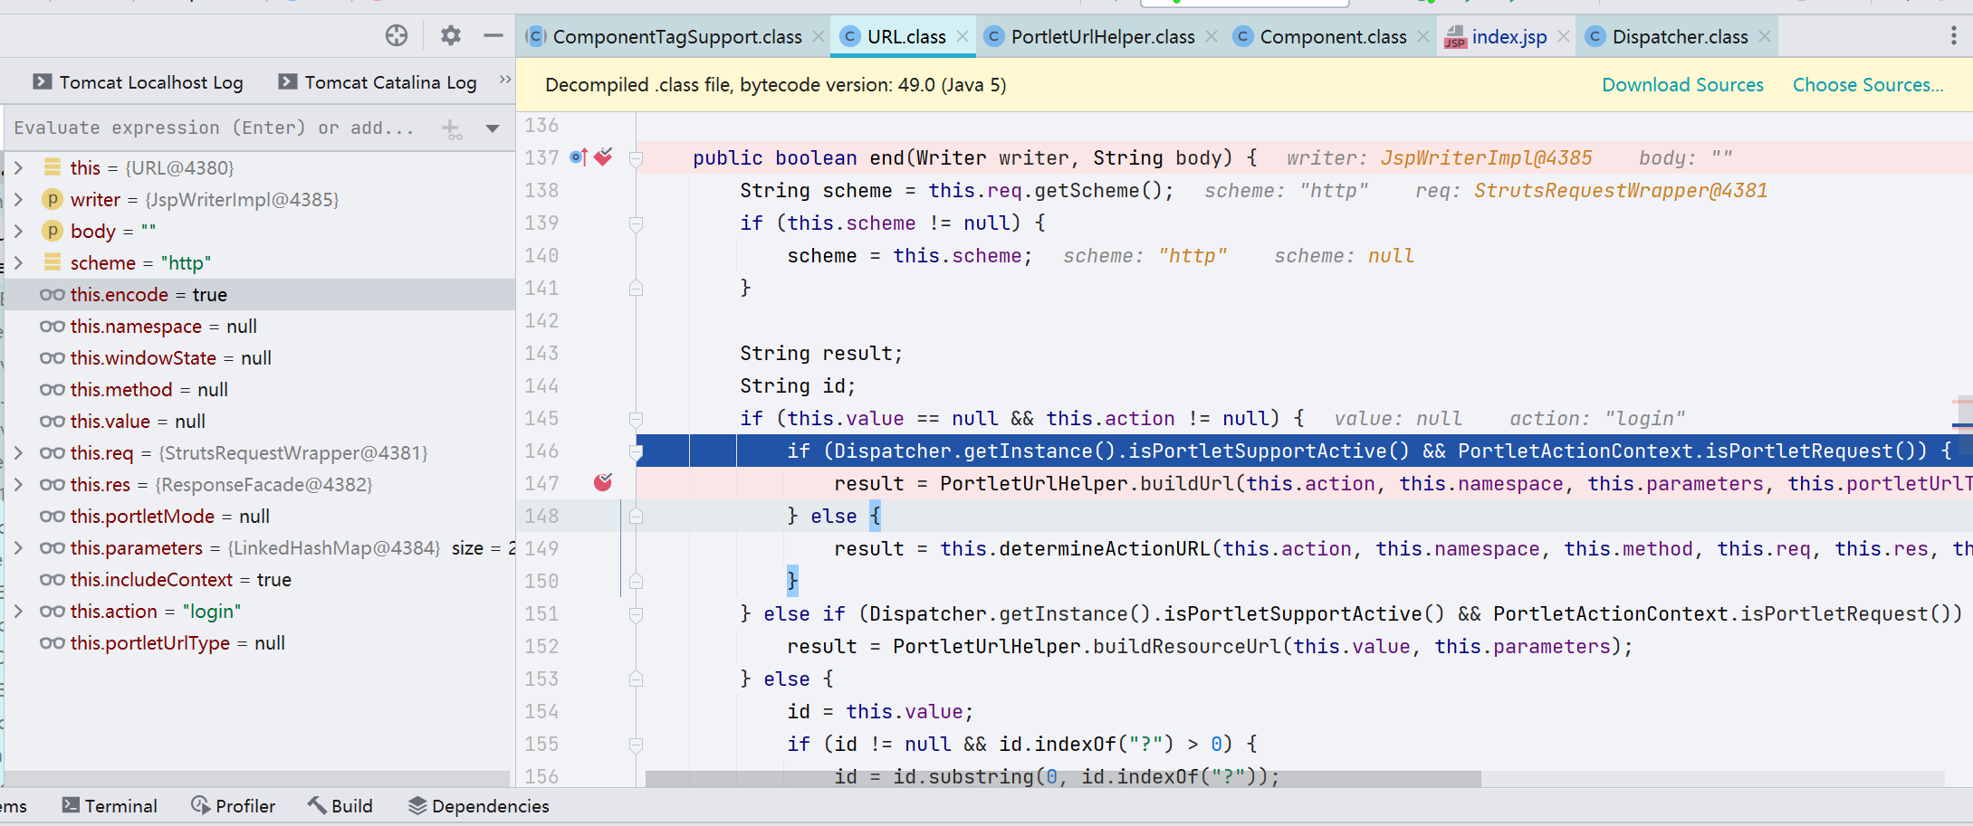Screen dimensions: 1973x826
Task: Toggle the method breakpoint on line 137
Action: coord(603,157)
